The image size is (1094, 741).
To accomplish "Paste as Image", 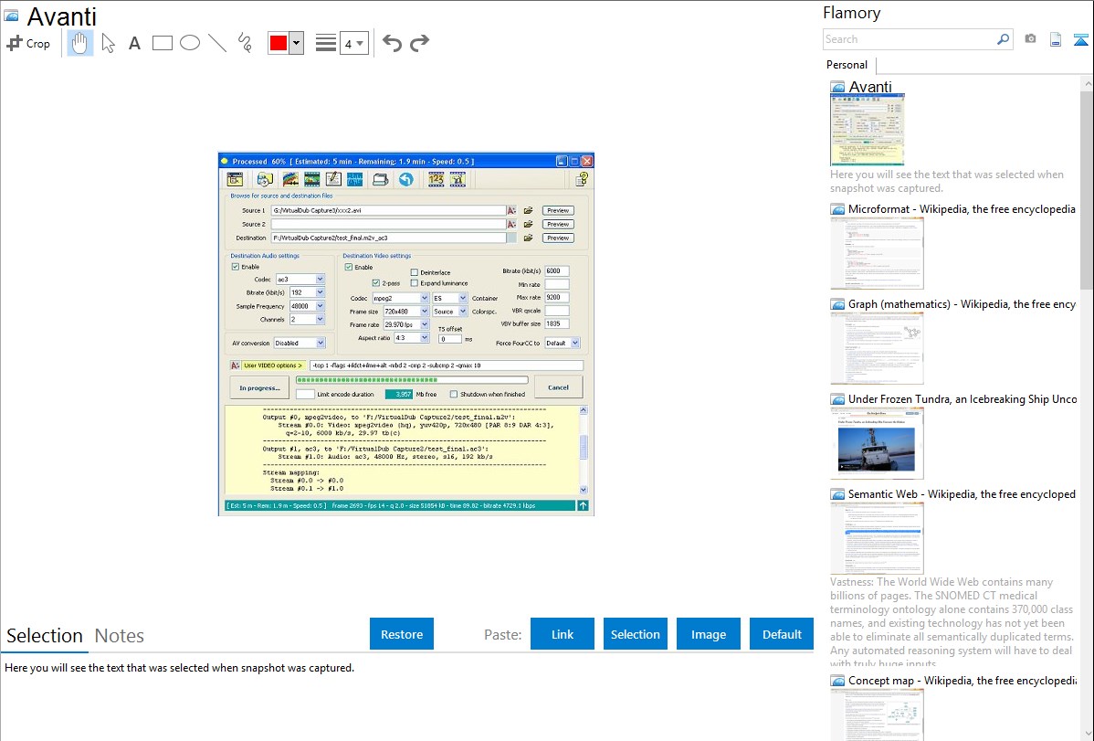I will (x=709, y=634).
